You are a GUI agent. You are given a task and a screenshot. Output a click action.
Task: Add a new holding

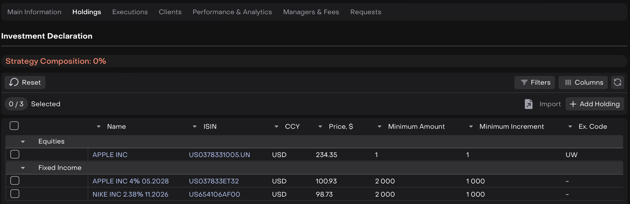point(595,104)
